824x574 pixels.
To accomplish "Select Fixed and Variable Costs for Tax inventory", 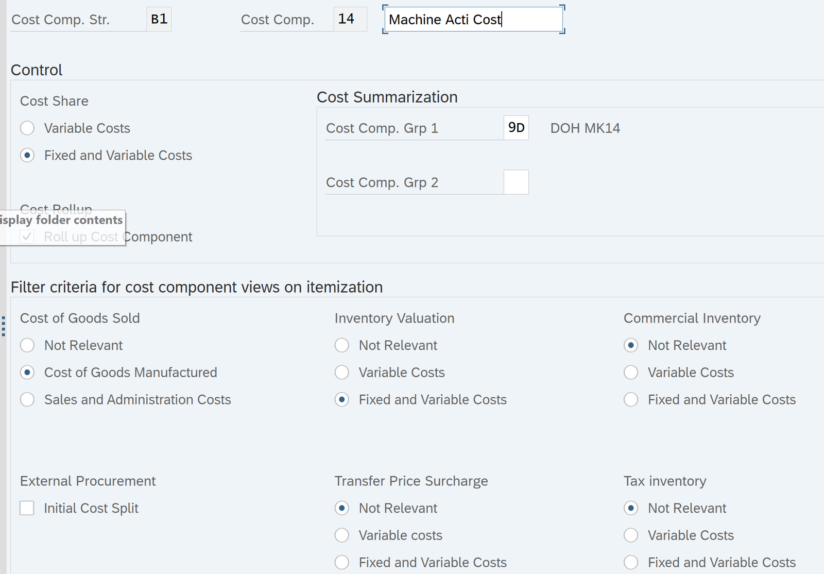I will point(631,562).
